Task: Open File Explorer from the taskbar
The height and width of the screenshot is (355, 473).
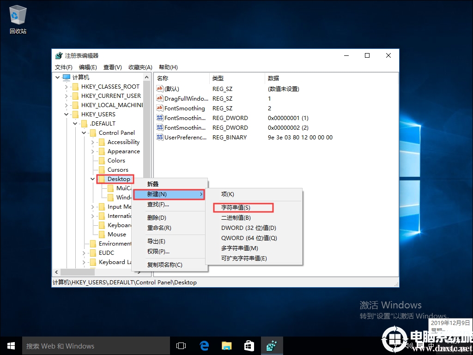Action: [226, 346]
